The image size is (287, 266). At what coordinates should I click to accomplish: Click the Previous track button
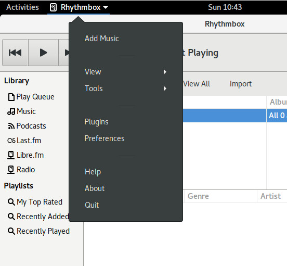[15, 53]
